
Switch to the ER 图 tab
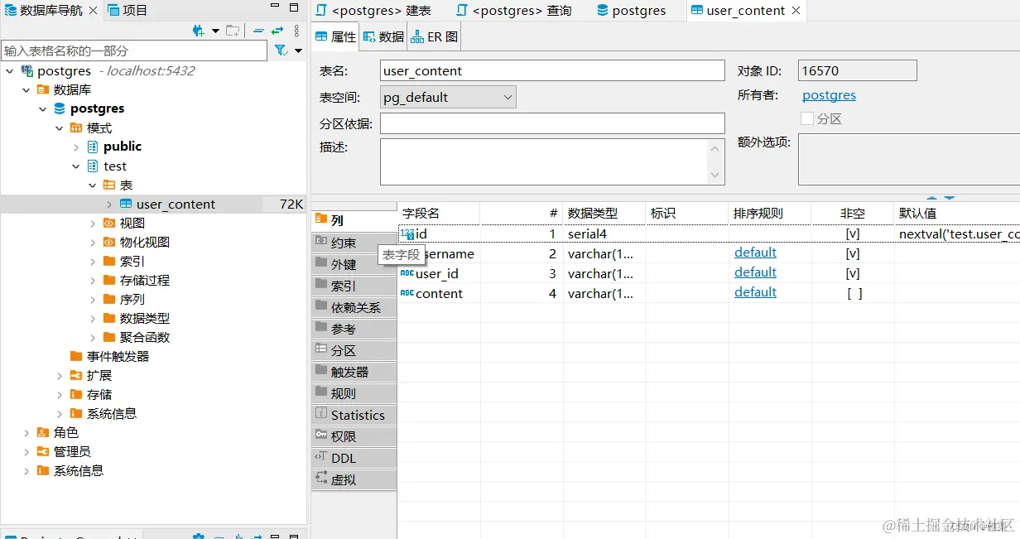(x=434, y=36)
